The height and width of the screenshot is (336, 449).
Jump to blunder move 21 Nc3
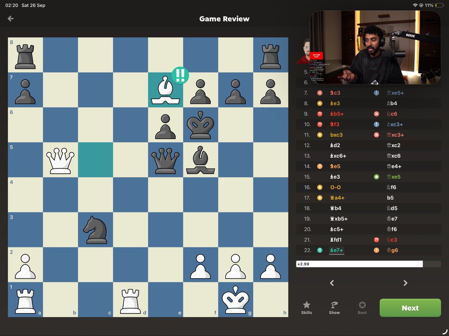(x=392, y=240)
